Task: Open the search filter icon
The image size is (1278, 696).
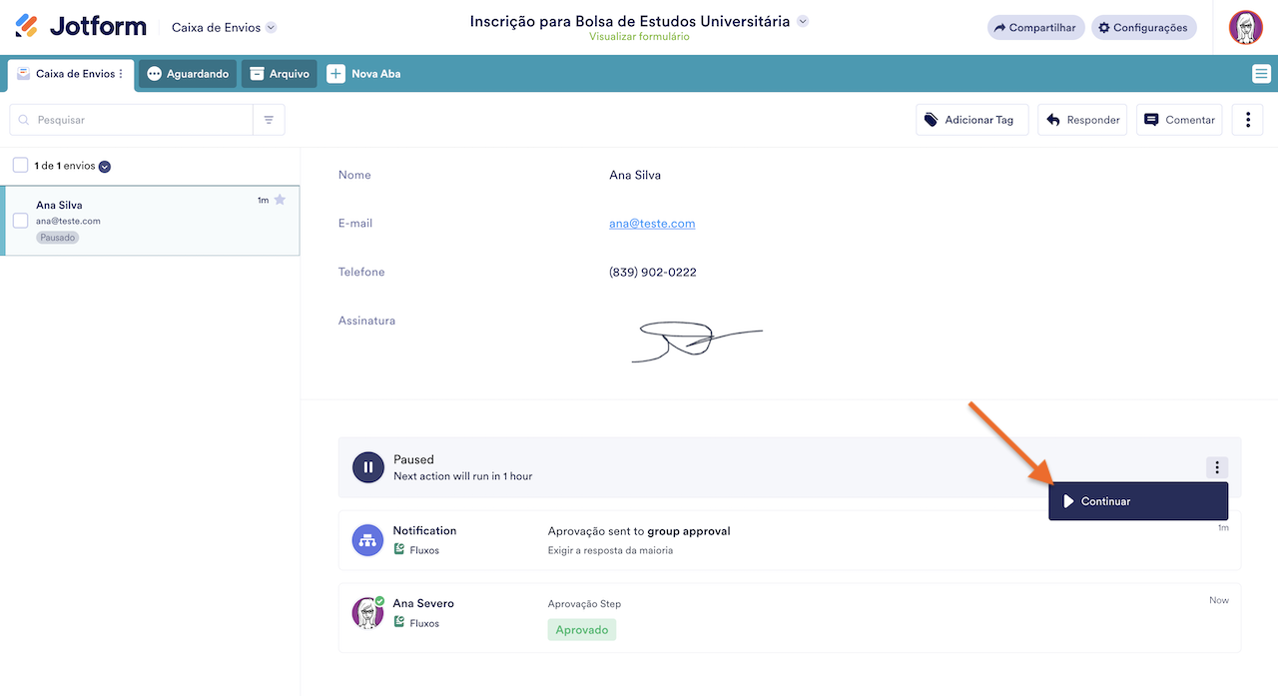Action: [269, 120]
